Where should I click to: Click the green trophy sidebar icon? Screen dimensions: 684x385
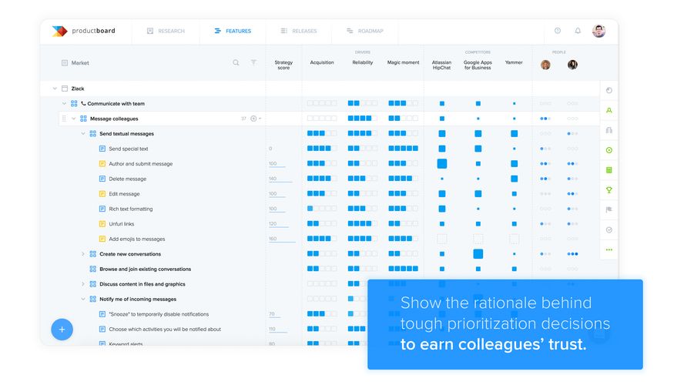(x=609, y=190)
